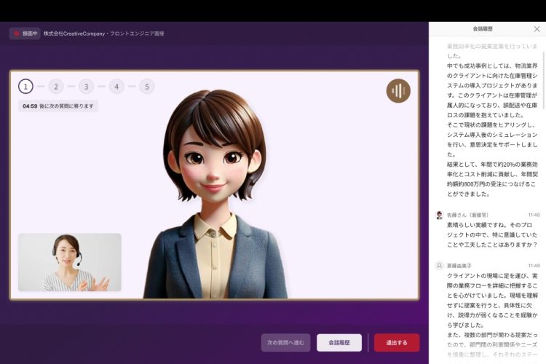Viewport: 546px width, 364px height.
Task: Click the user avatar beside 斎藤由美子
Action: pyautogui.click(x=440, y=266)
